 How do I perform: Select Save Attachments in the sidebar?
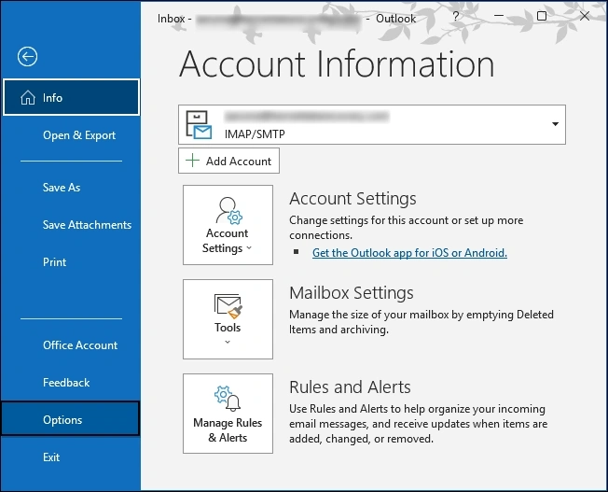(x=87, y=224)
